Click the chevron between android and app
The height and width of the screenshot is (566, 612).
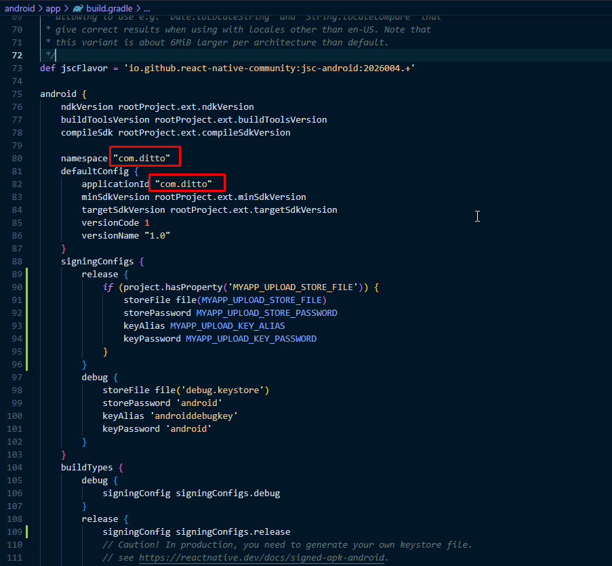point(40,9)
